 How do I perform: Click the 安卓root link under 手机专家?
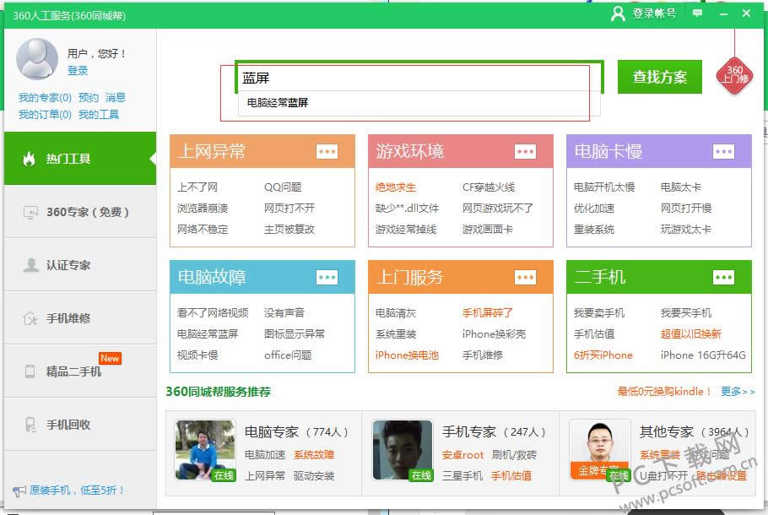[x=462, y=455]
